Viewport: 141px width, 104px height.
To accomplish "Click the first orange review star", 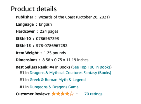I will [x=54, y=94].
